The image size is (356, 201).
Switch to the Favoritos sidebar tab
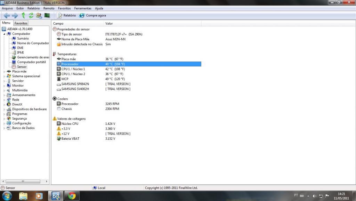[x=21, y=23]
